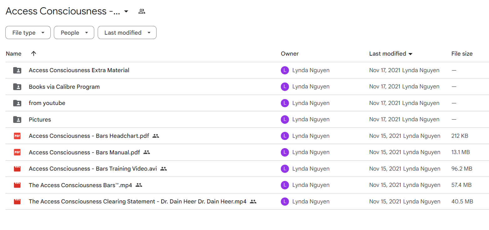The image size is (489, 230).
Task: Click the PDF icon for Bars Headchart.pdf
Action: 17,136
